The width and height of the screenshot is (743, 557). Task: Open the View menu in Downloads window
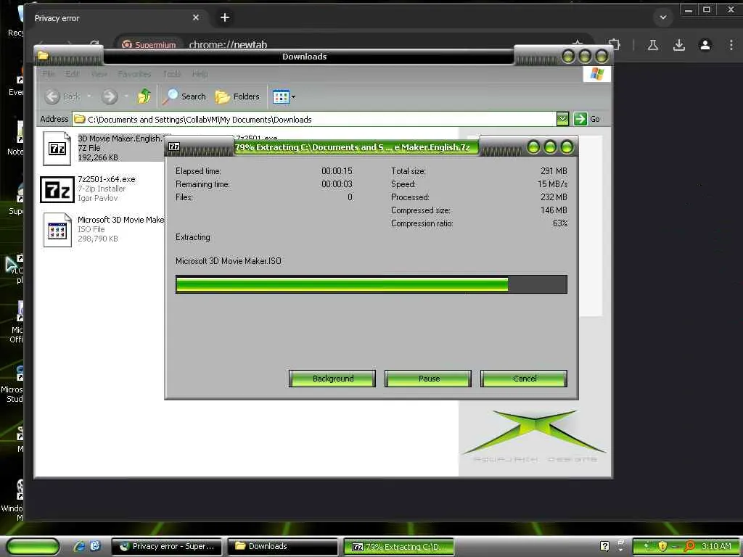point(99,74)
